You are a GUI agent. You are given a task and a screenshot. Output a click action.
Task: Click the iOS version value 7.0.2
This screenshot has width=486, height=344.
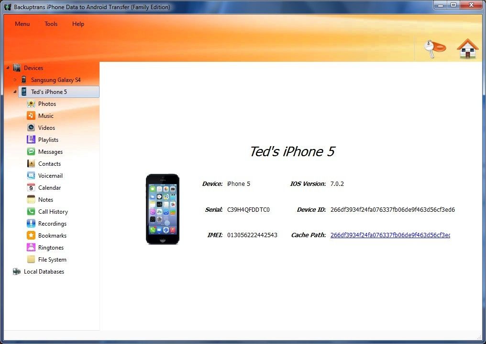pyautogui.click(x=337, y=184)
